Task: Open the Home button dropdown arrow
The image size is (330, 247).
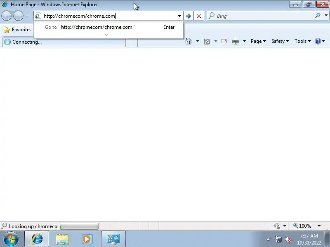Action: (x=197, y=41)
